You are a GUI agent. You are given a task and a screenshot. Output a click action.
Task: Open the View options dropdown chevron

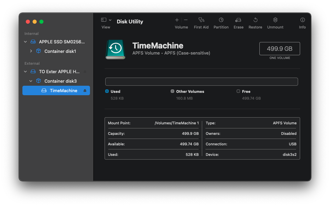[x=110, y=20]
